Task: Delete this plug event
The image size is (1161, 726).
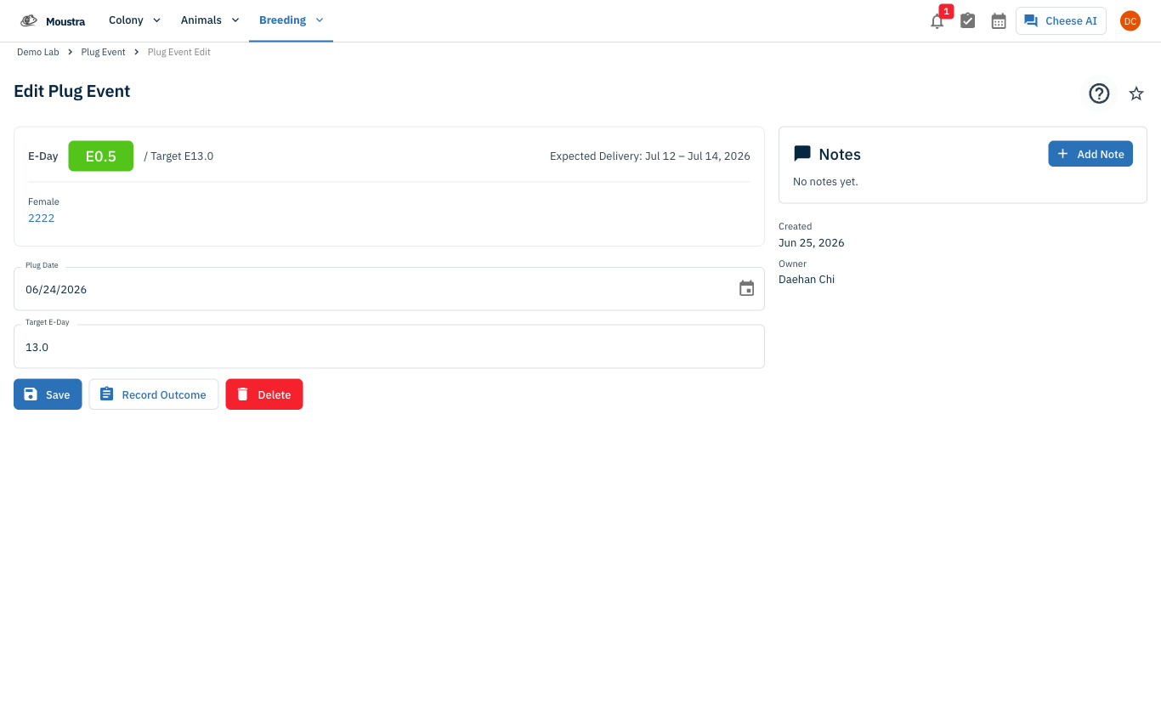Action: (x=264, y=394)
